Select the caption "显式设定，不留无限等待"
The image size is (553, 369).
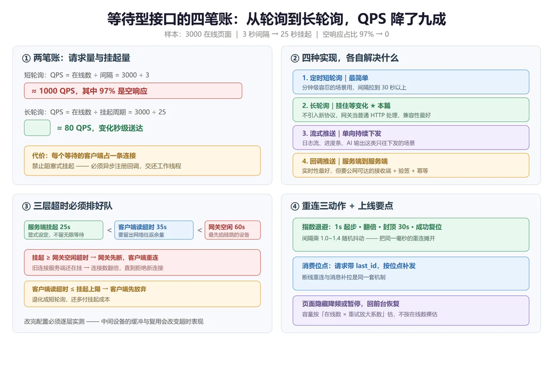pos(56,235)
